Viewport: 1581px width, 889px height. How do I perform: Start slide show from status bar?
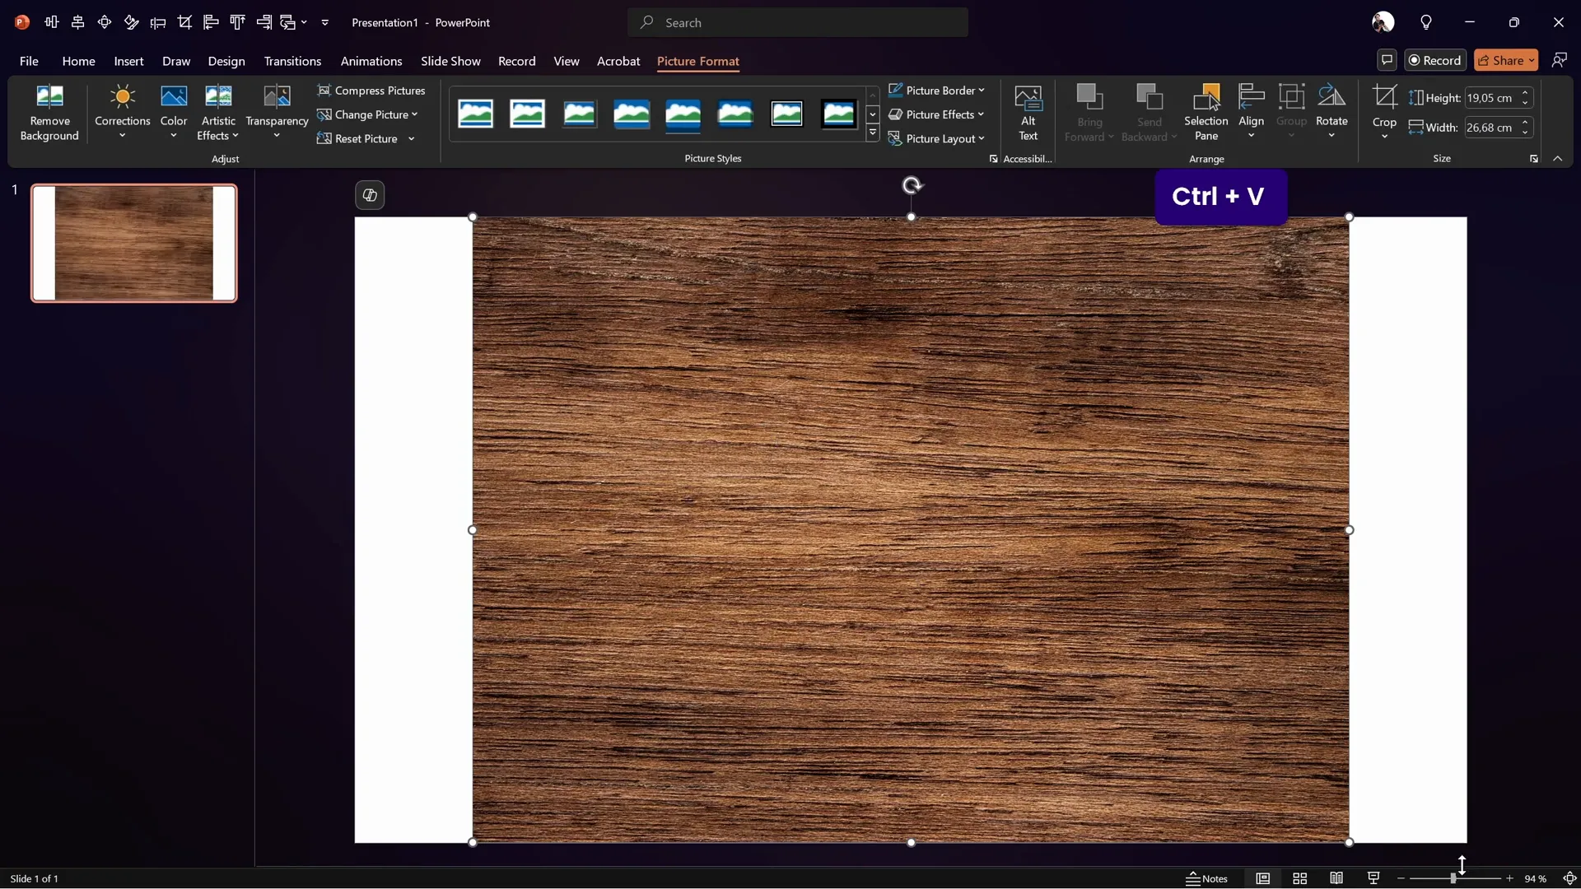[x=1373, y=878]
